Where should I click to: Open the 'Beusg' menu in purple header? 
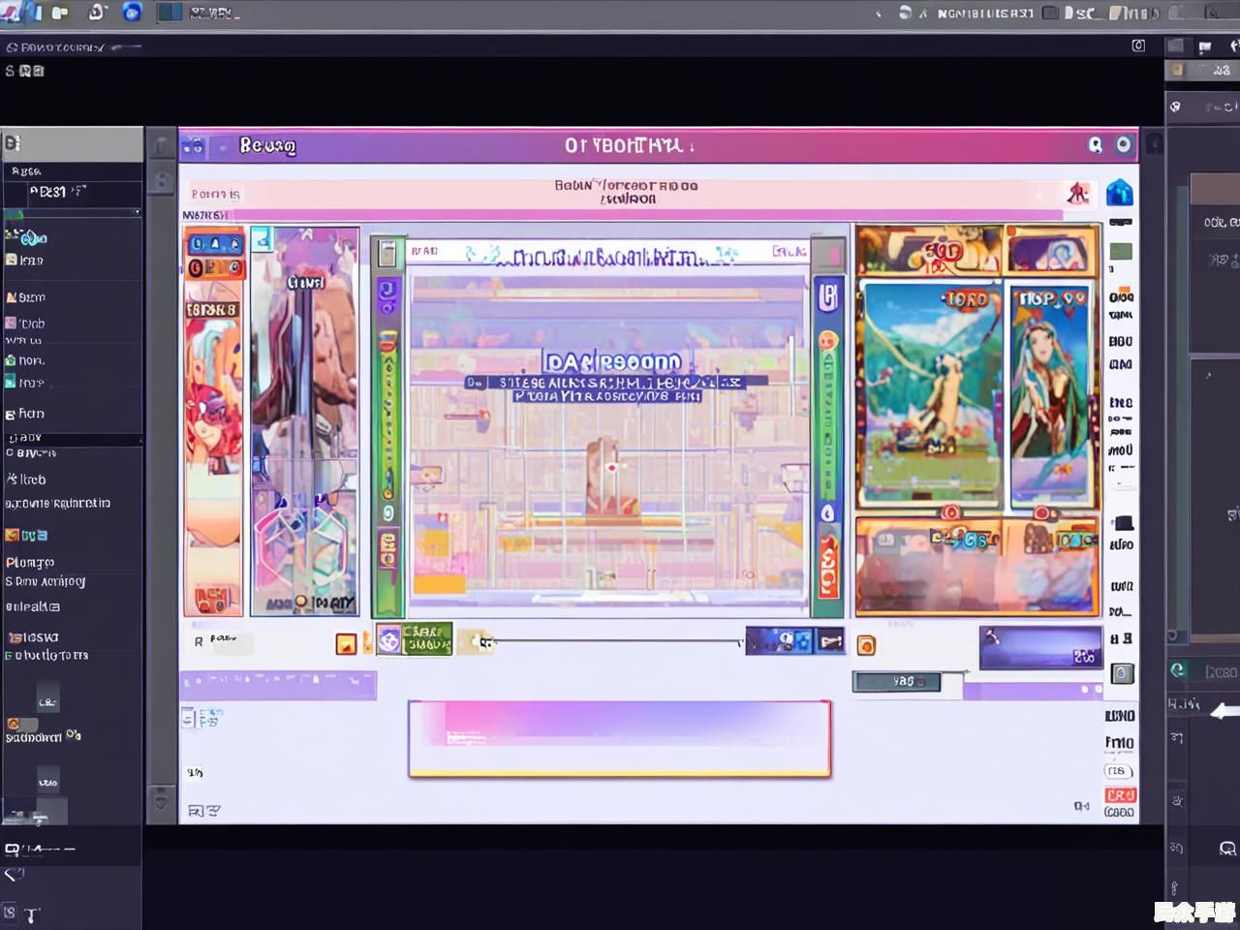pyautogui.click(x=267, y=146)
